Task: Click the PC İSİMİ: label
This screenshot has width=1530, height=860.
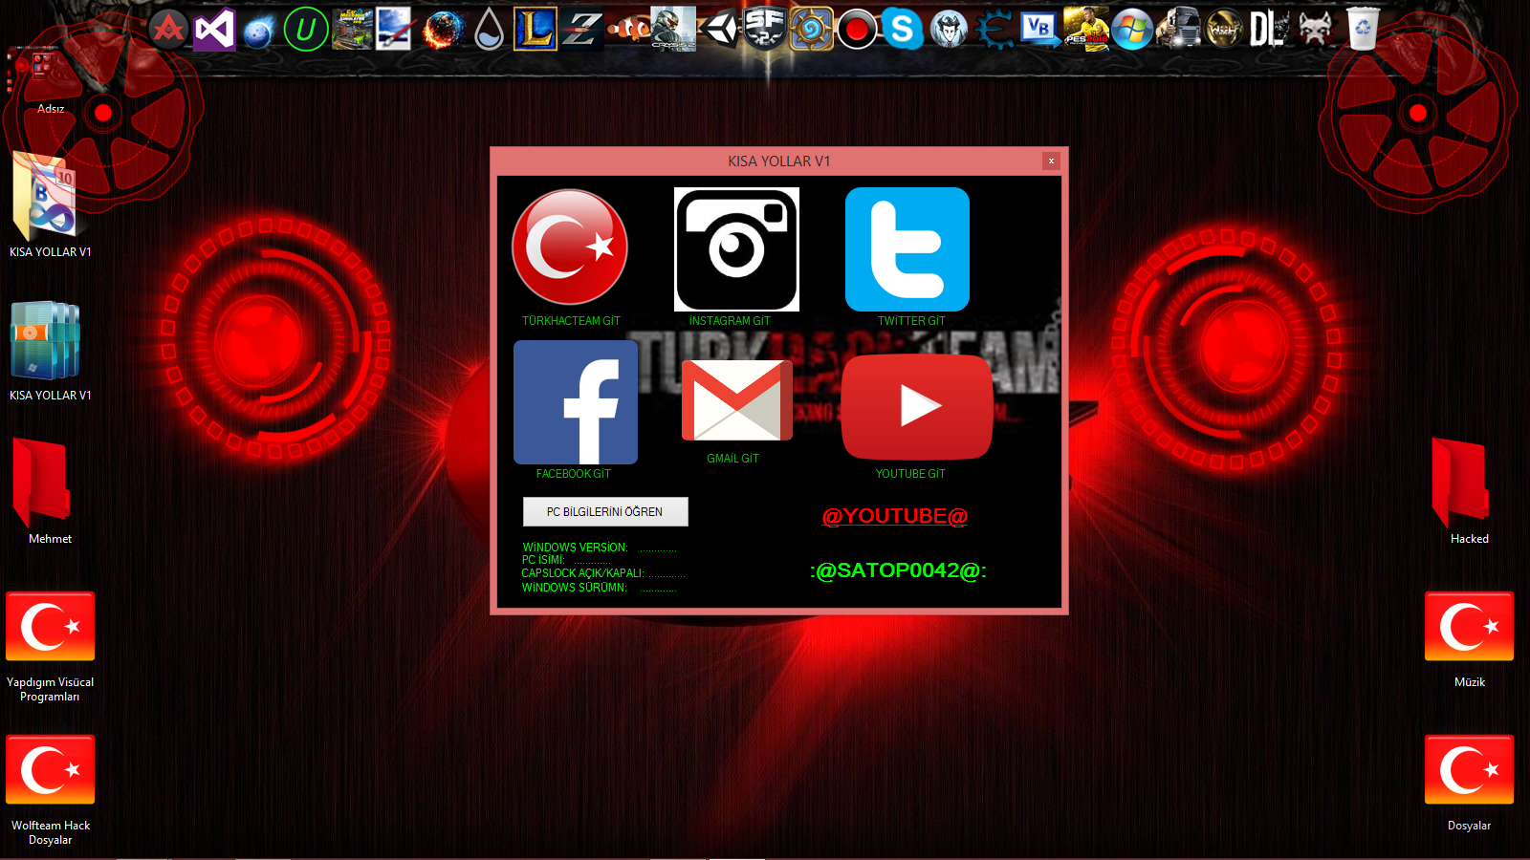Action: point(543,560)
